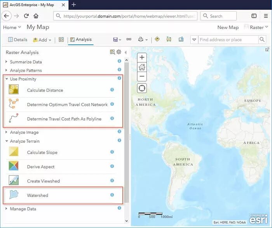Viewport: 272px width, 228px height.
Task: Open the Basemap gallery button
Action: click(61, 40)
